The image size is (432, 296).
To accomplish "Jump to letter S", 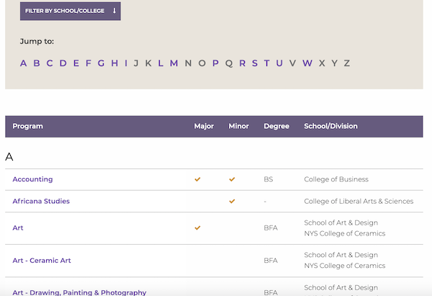I will tap(255, 63).
